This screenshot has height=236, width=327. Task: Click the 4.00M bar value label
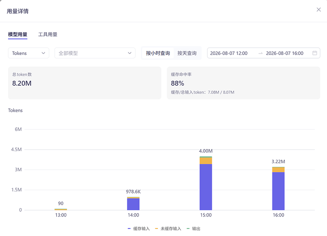206,151
